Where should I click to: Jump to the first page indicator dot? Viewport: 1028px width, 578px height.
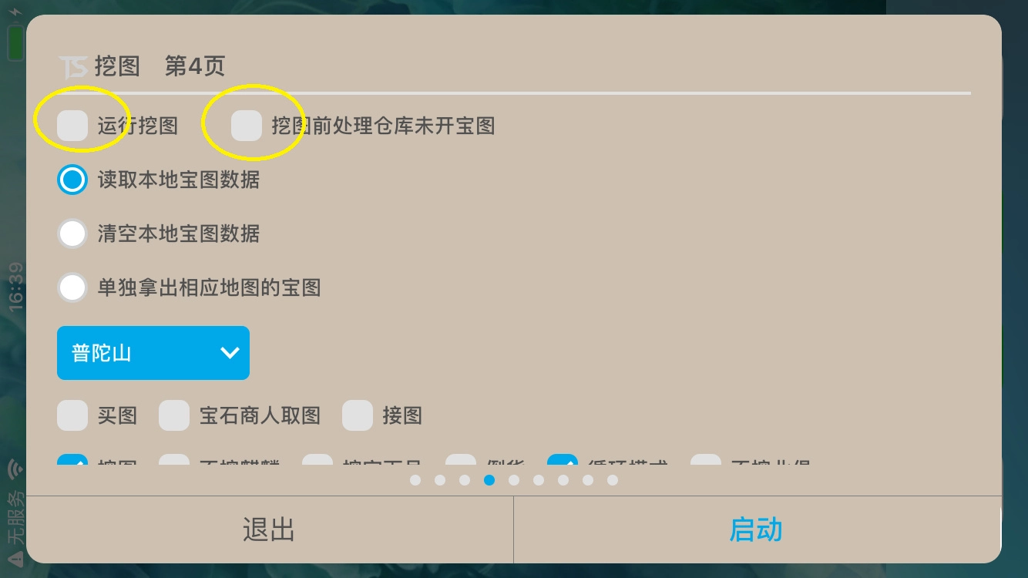pyautogui.click(x=415, y=480)
